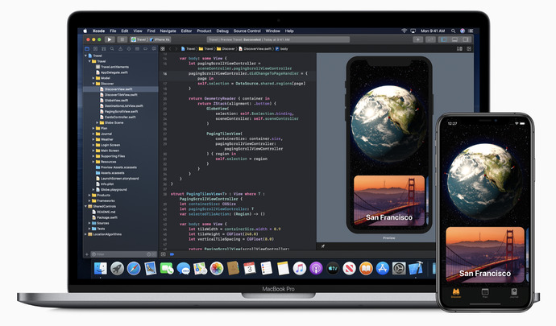Image resolution: width=556 pixels, height=326 pixels.
Task: Open the Editor menu
Action: (186, 31)
